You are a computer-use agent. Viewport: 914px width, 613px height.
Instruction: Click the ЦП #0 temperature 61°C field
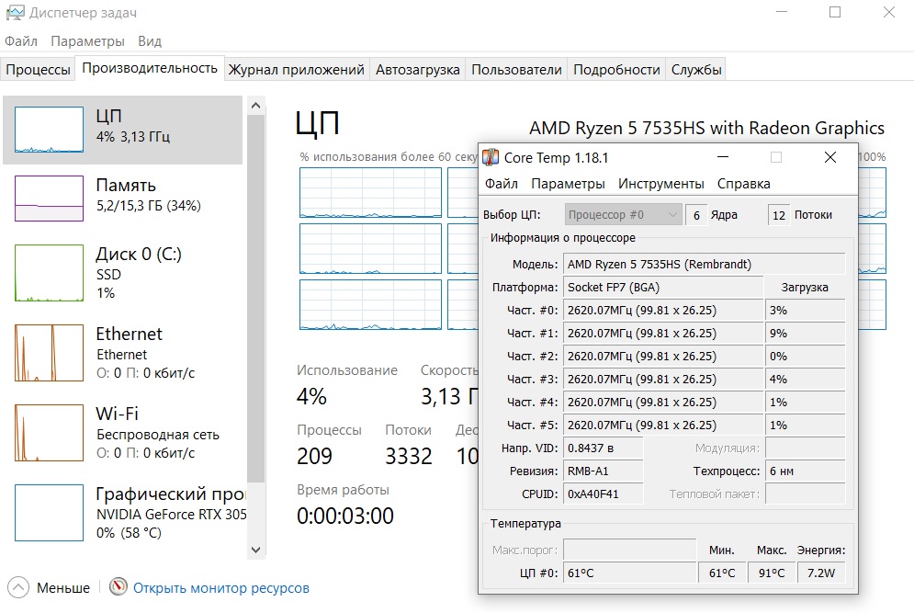[630, 573]
